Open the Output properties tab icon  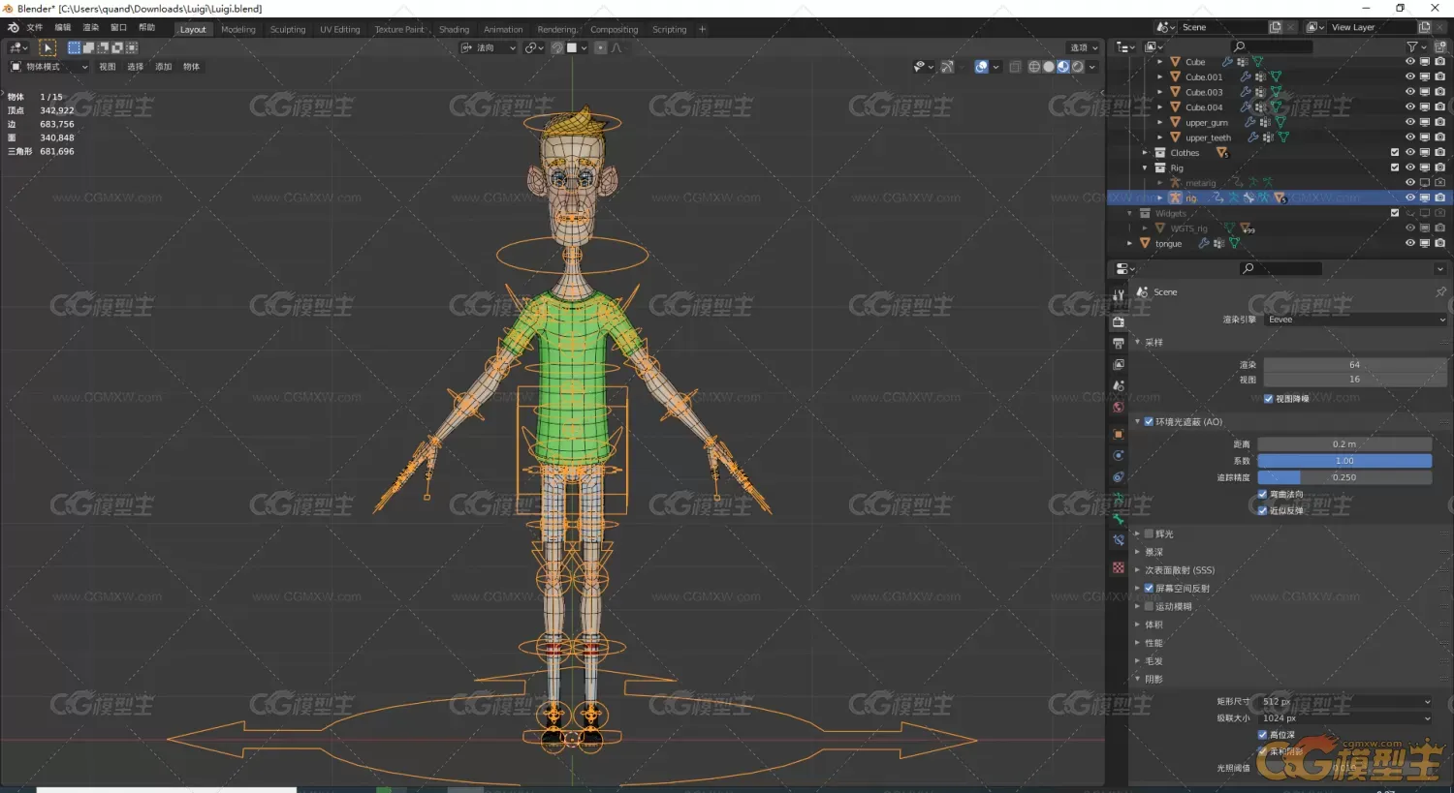coord(1119,343)
